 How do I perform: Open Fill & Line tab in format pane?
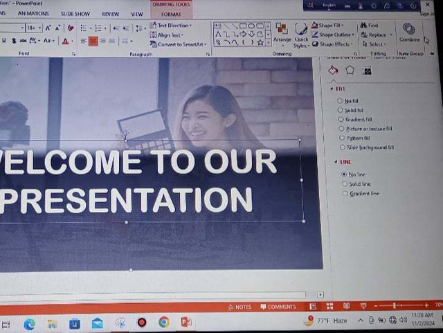pos(334,70)
